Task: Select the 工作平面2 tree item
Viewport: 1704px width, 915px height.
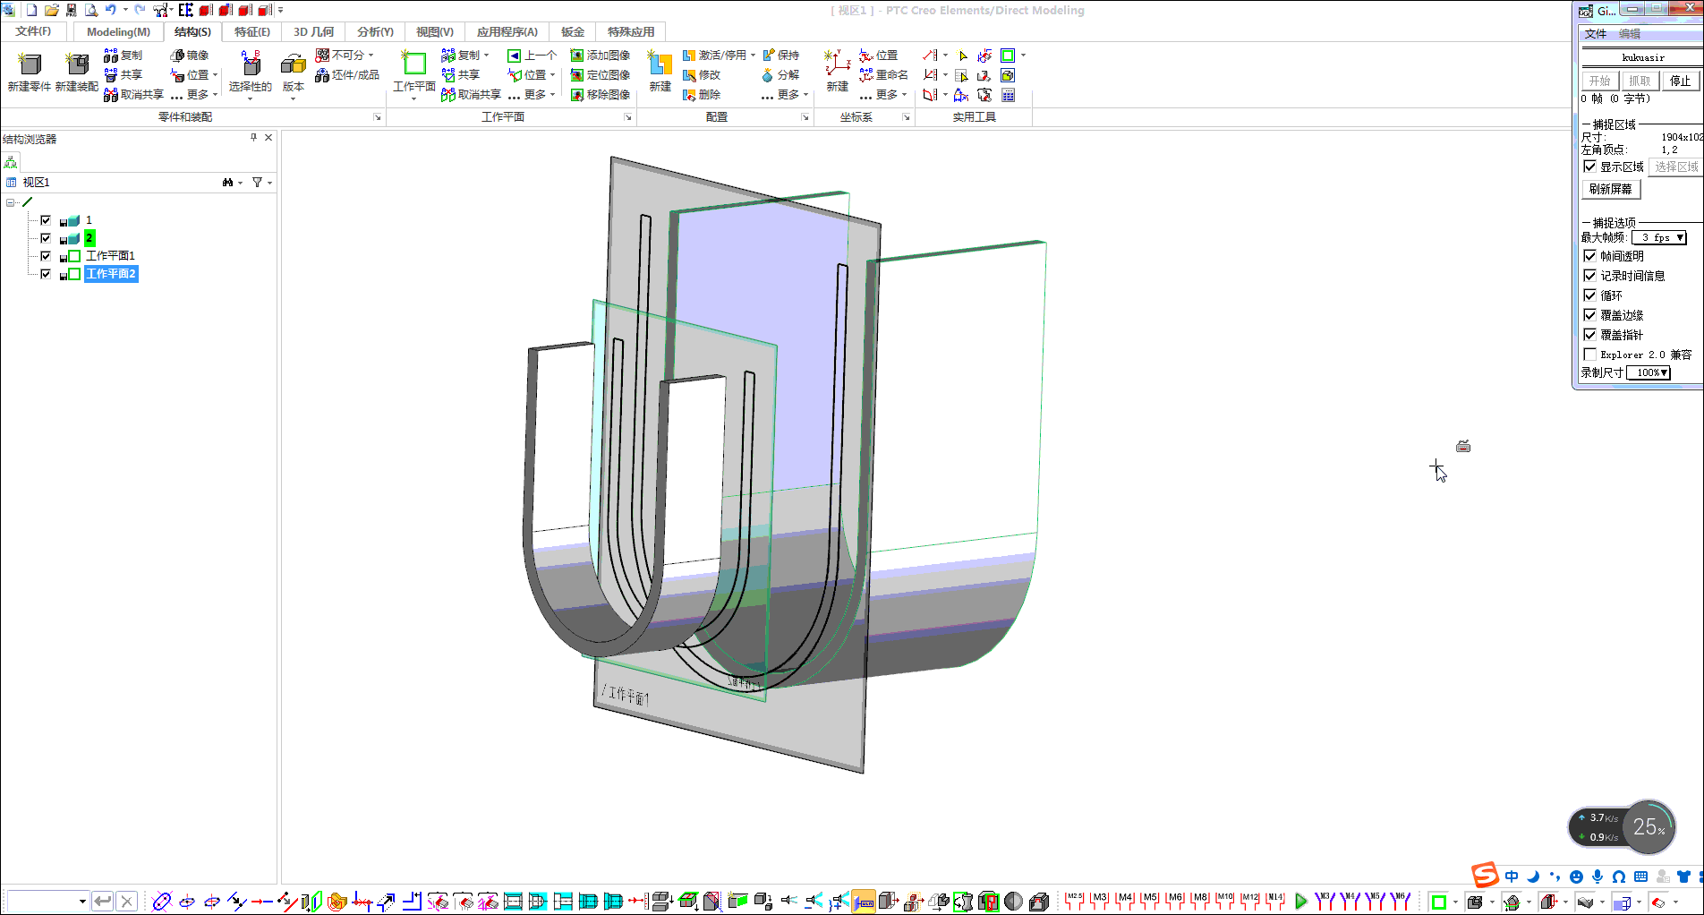Action: [111, 274]
